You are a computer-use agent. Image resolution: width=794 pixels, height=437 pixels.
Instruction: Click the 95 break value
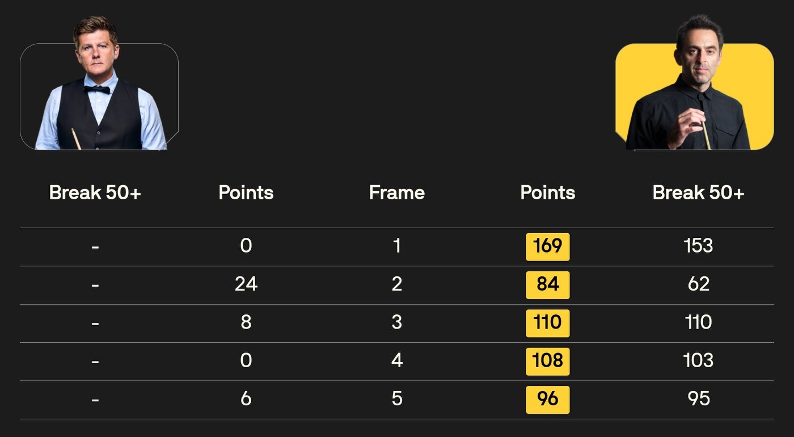pos(698,399)
